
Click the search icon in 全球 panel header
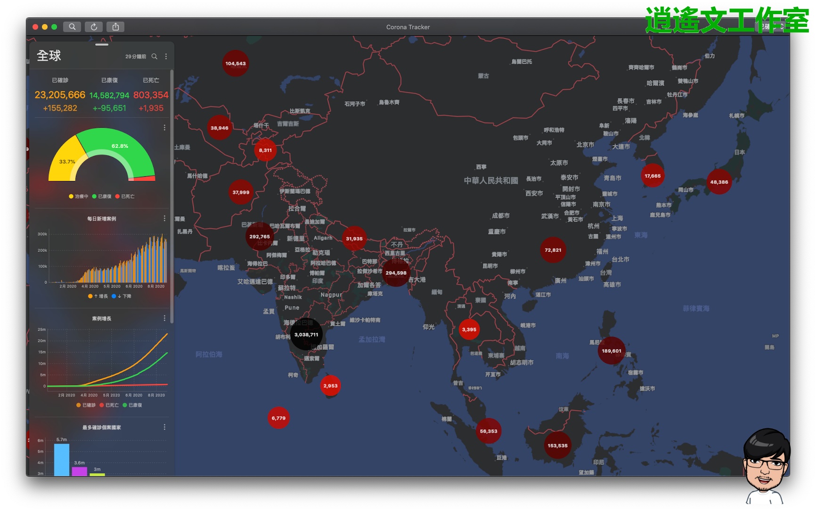[x=154, y=57]
